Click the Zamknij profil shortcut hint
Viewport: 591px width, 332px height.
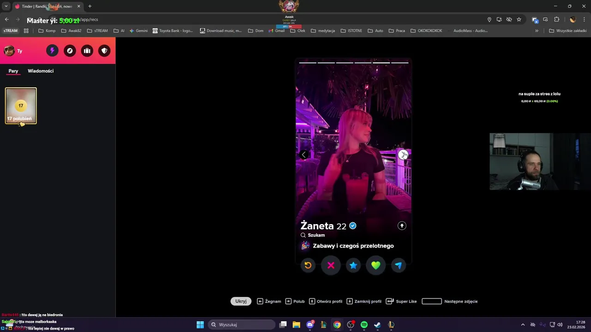tap(364, 301)
